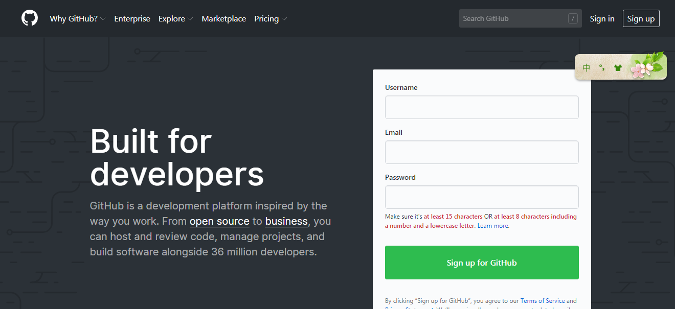Screen dimensions: 675x309
Task: Click into the Email field
Action: [482, 152]
